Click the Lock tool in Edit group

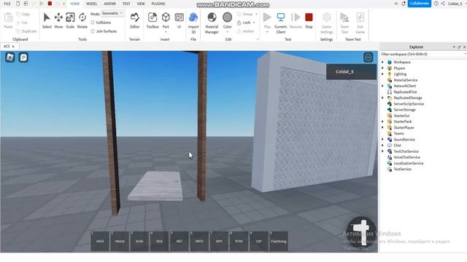tap(244, 23)
